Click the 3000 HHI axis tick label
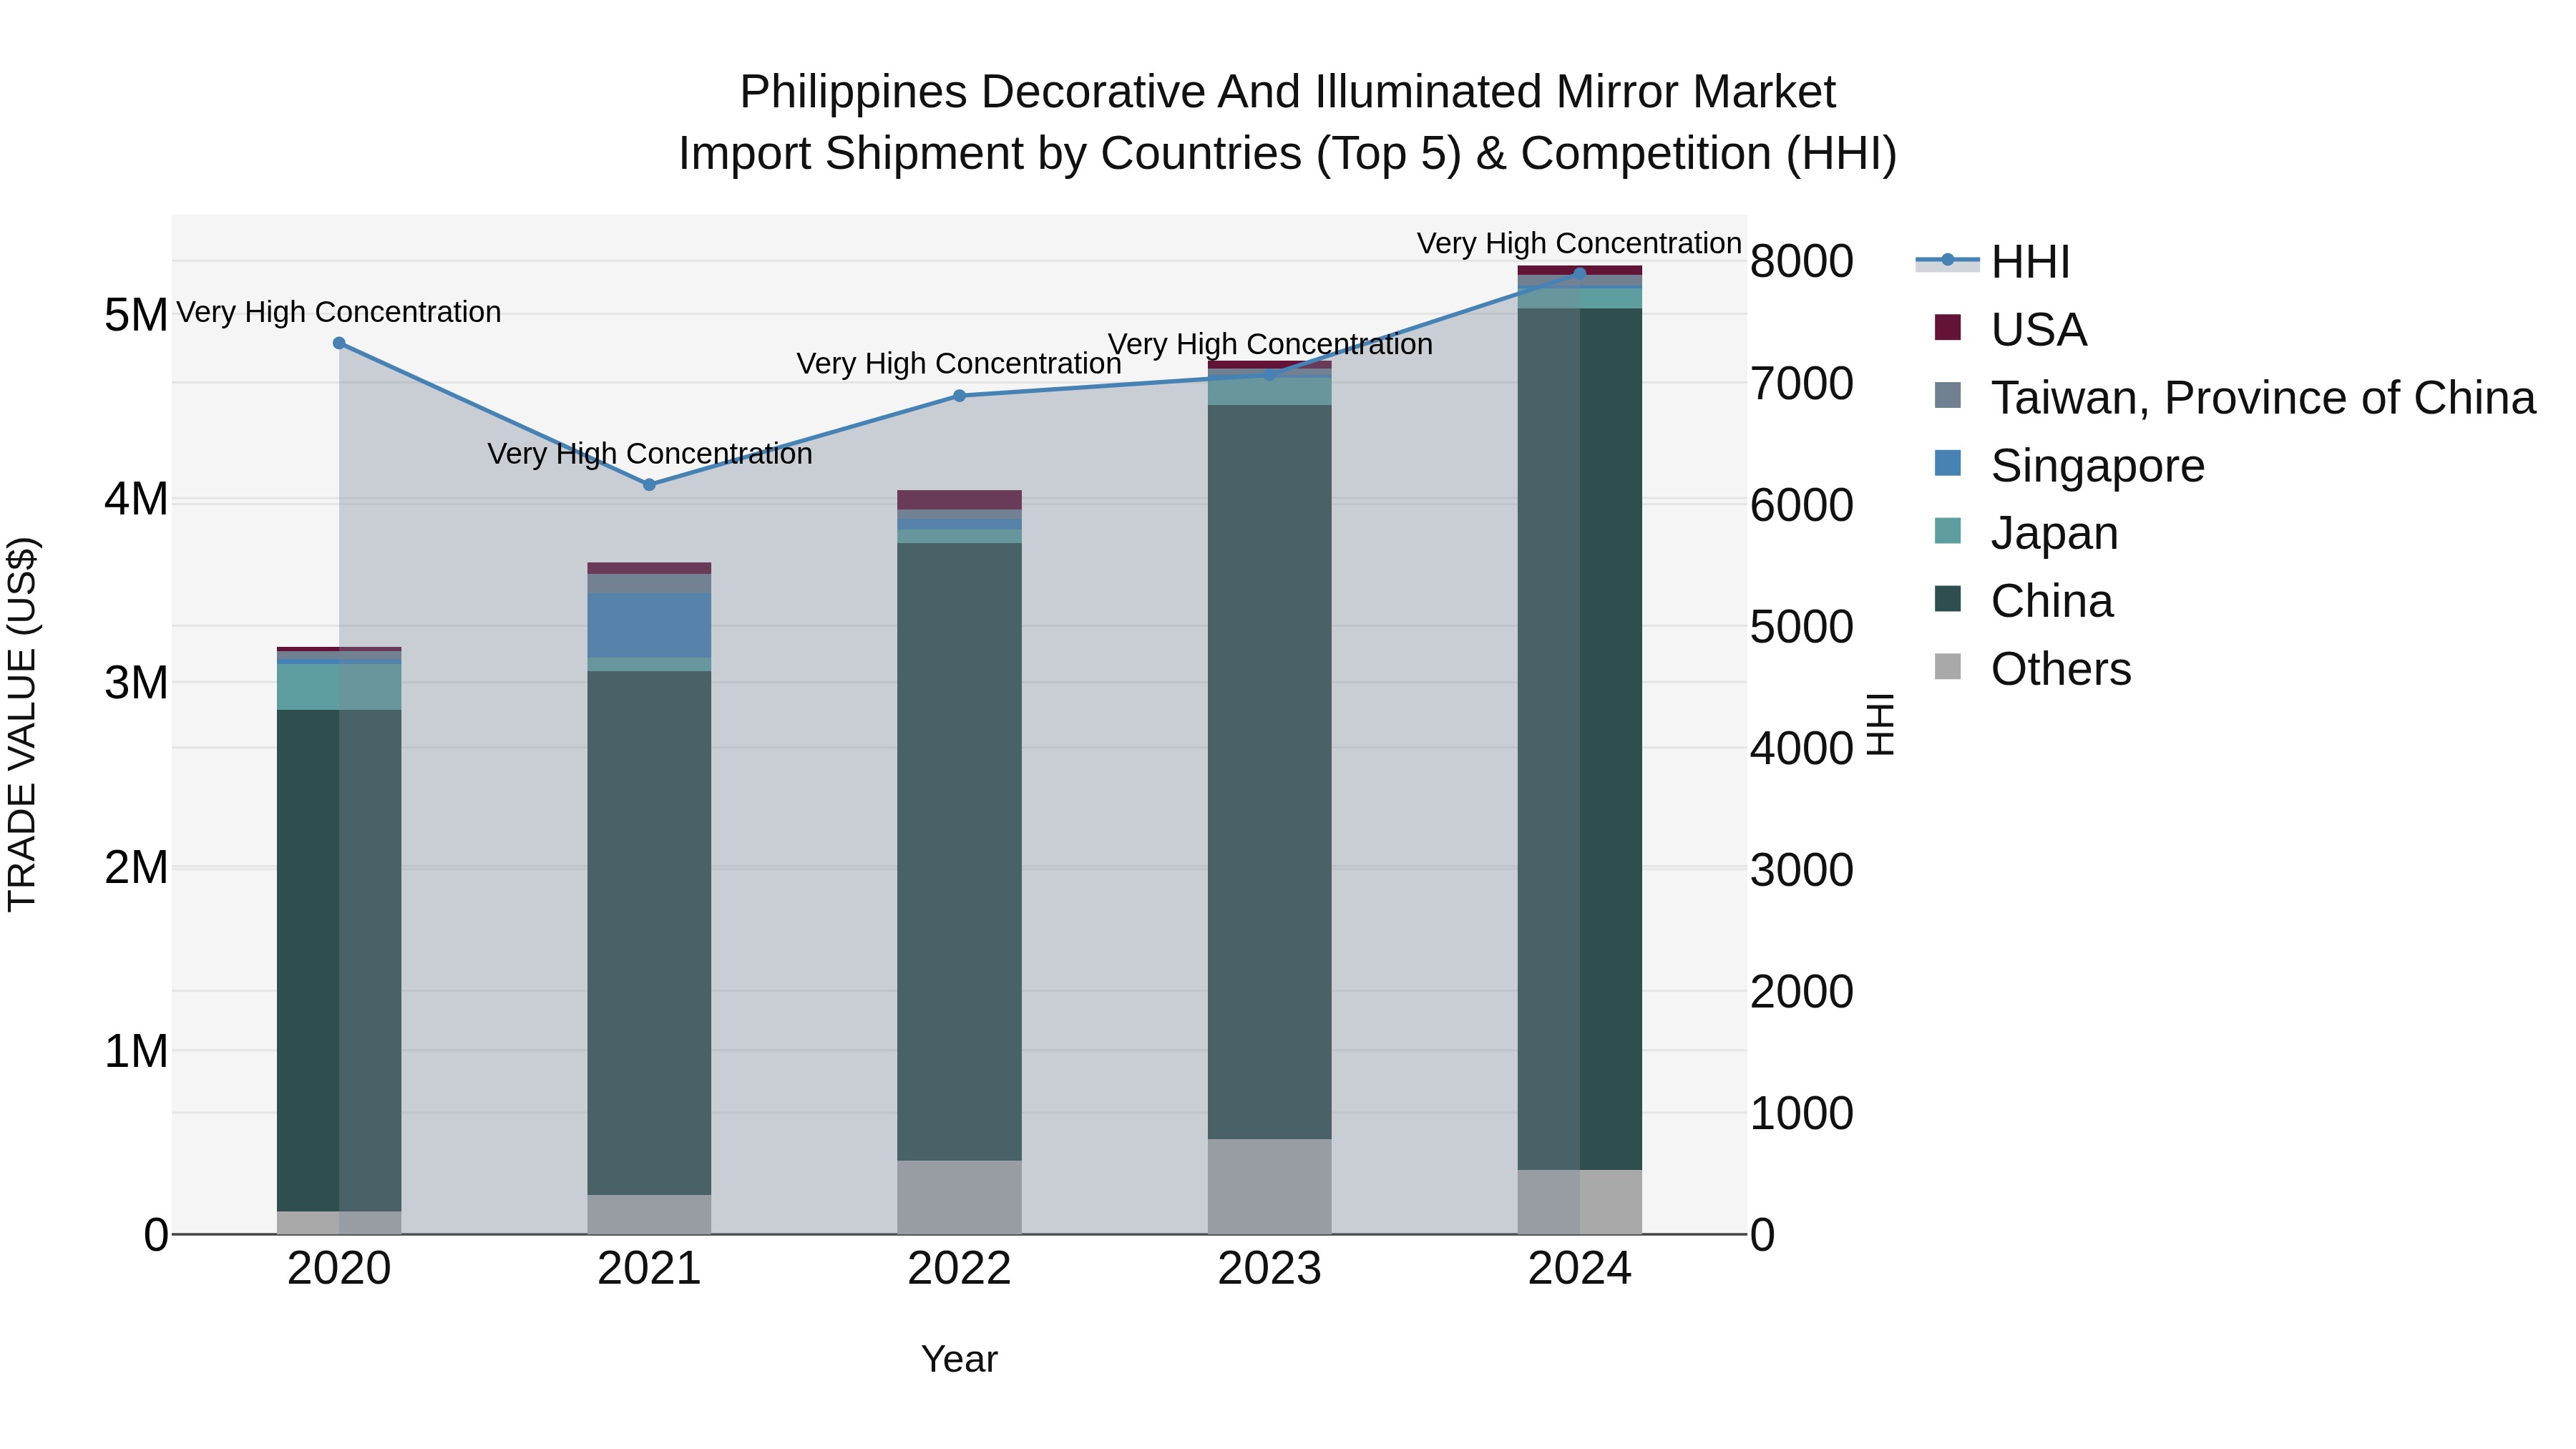 click(x=1802, y=870)
